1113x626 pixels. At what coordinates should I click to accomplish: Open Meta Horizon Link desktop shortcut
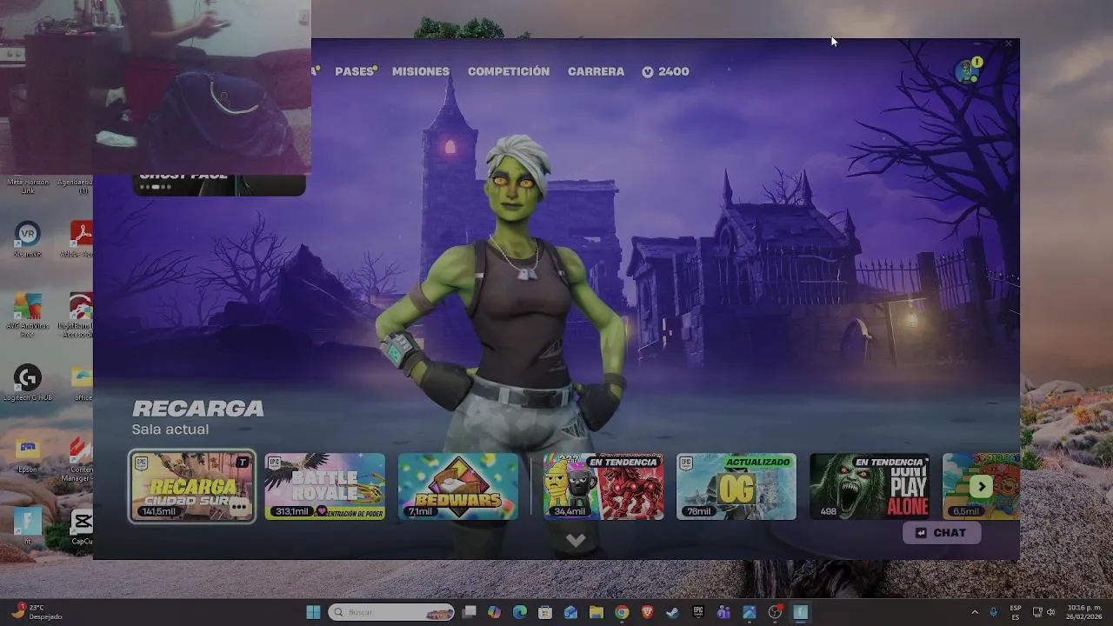(27, 184)
